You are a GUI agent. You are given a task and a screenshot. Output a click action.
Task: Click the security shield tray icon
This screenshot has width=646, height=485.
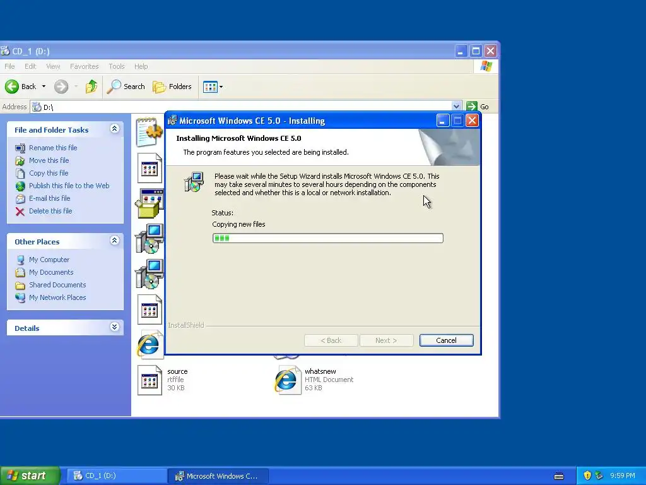tap(587, 476)
